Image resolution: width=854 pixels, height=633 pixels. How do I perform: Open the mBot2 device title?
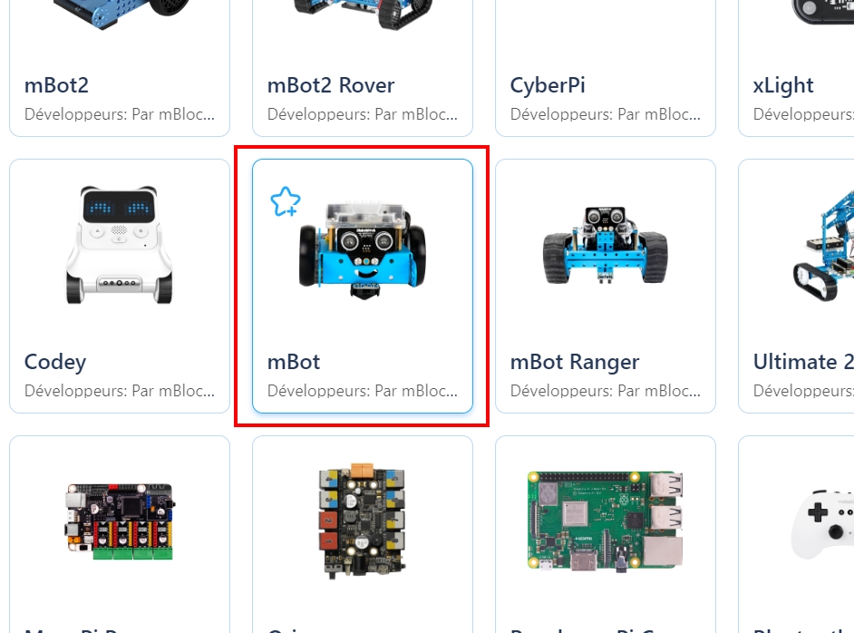tap(56, 85)
